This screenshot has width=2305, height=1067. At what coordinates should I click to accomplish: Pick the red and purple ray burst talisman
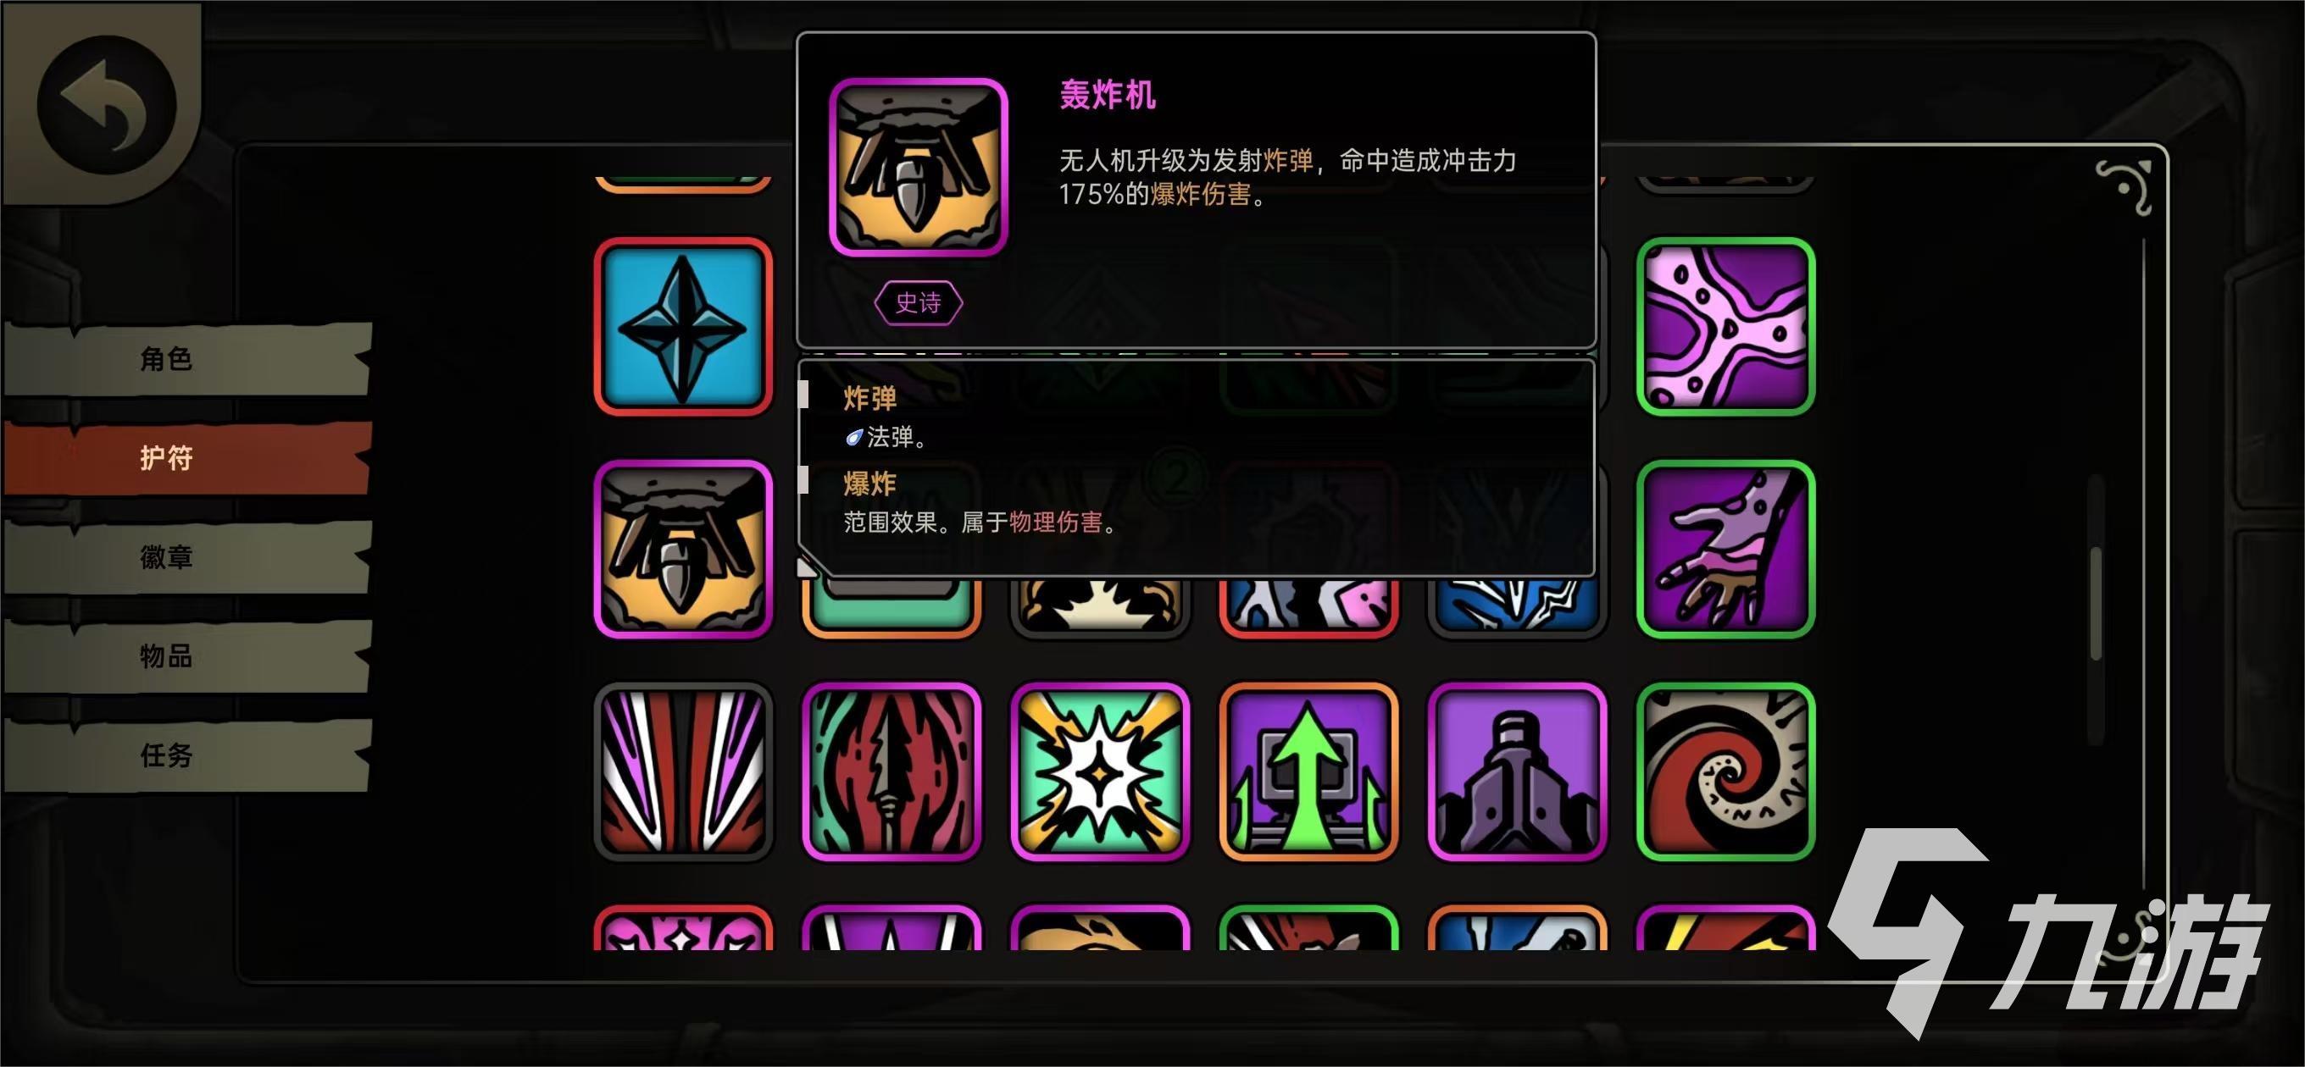[x=683, y=771]
